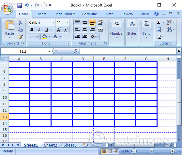Align text right
This screenshot has height=155, width=182.
[x=92, y=30]
